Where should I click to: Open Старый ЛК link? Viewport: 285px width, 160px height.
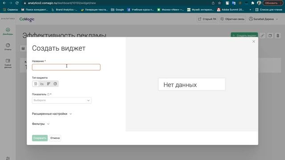(x=207, y=19)
